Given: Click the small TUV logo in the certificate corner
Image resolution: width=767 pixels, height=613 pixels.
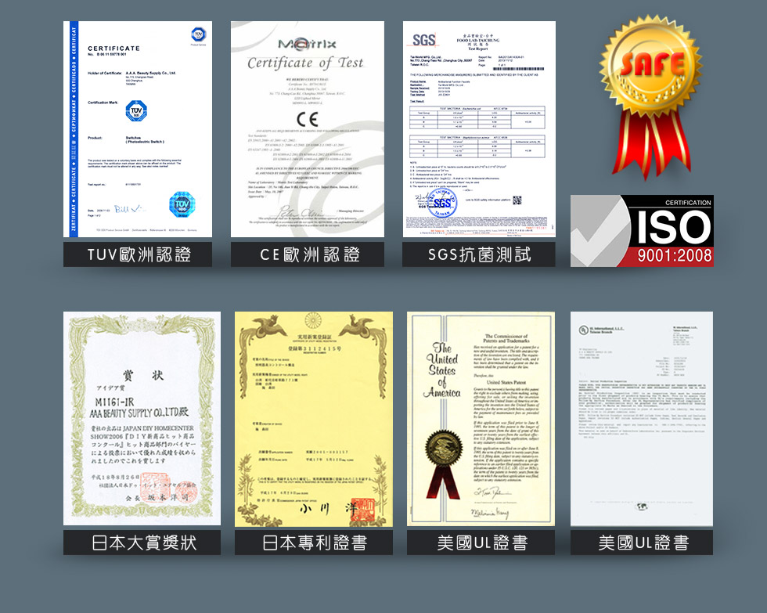Looking at the screenshot, I should click(x=198, y=34).
